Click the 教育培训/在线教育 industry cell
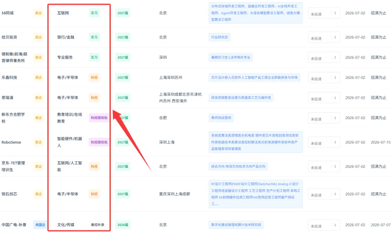Image resolution: width=392 pixels, height=234 pixels. tap(69, 118)
